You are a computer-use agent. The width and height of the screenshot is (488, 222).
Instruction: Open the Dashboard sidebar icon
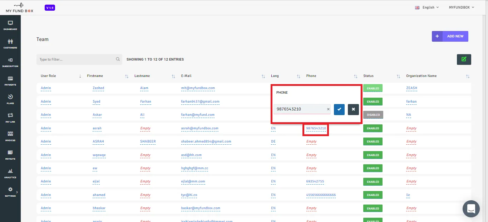[x=10, y=25]
